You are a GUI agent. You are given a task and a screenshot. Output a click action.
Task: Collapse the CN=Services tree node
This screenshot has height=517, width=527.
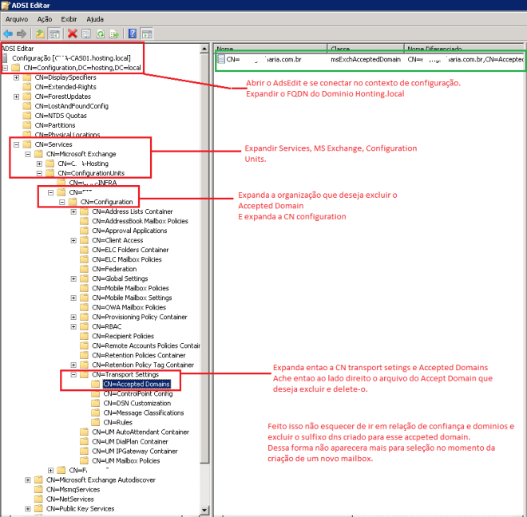tap(17, 144)
